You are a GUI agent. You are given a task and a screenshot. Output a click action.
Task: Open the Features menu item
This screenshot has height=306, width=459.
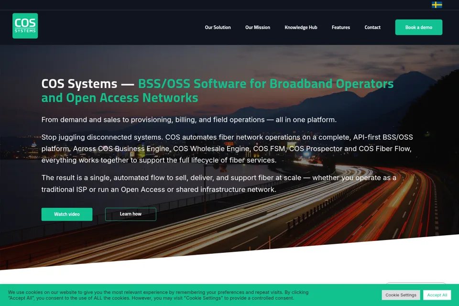(x=341, y=27)
